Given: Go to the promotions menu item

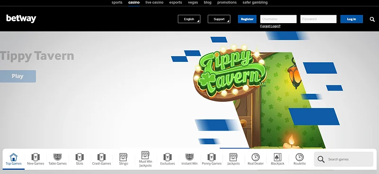Looking at the screenshot, I should 227,2.
